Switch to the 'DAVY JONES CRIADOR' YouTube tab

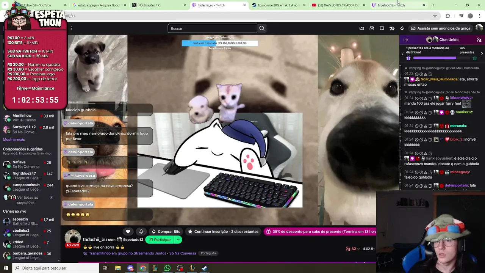click(338, 5)
